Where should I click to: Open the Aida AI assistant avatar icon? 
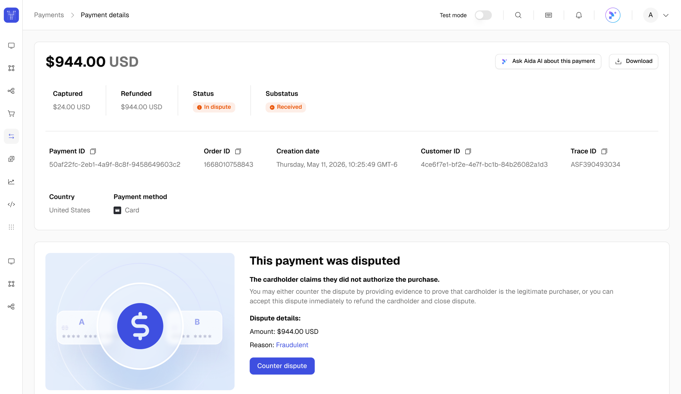(613, 15)
